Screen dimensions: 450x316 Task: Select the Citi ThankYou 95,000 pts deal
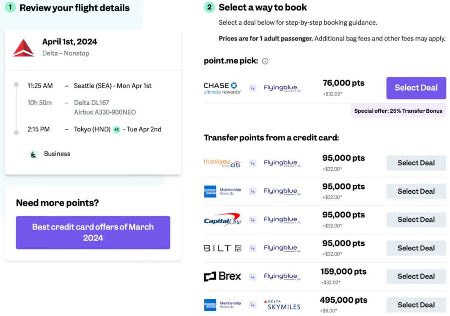[x=416, y=163]
